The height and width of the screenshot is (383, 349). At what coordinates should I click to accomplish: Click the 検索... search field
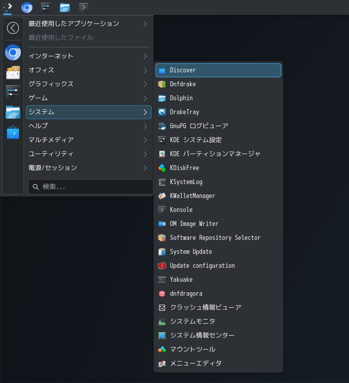pos(91,187)
